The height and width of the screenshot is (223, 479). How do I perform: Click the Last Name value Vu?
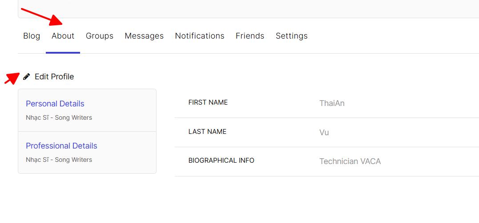(x=324, y=133)
